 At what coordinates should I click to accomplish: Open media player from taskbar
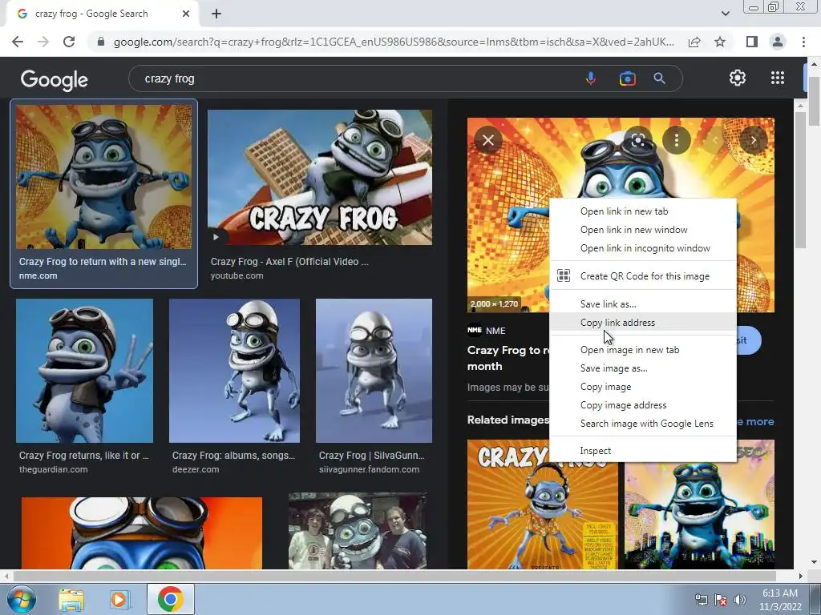[x=120, y=599]
